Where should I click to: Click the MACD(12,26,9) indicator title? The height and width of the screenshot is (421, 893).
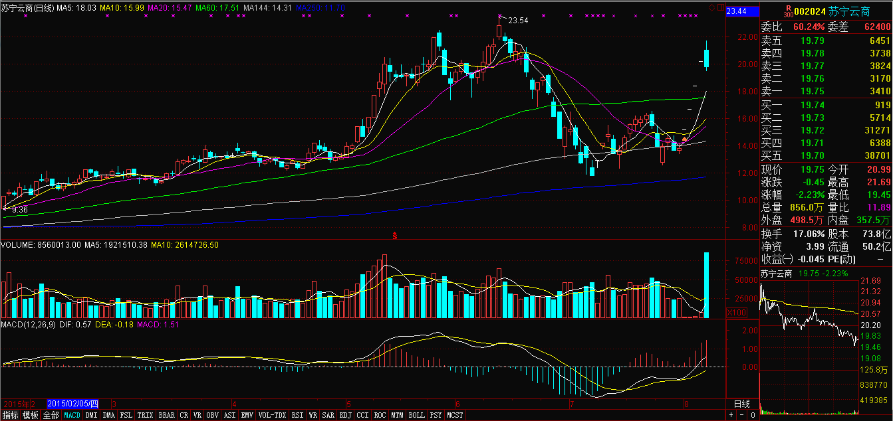coord(29,325)
